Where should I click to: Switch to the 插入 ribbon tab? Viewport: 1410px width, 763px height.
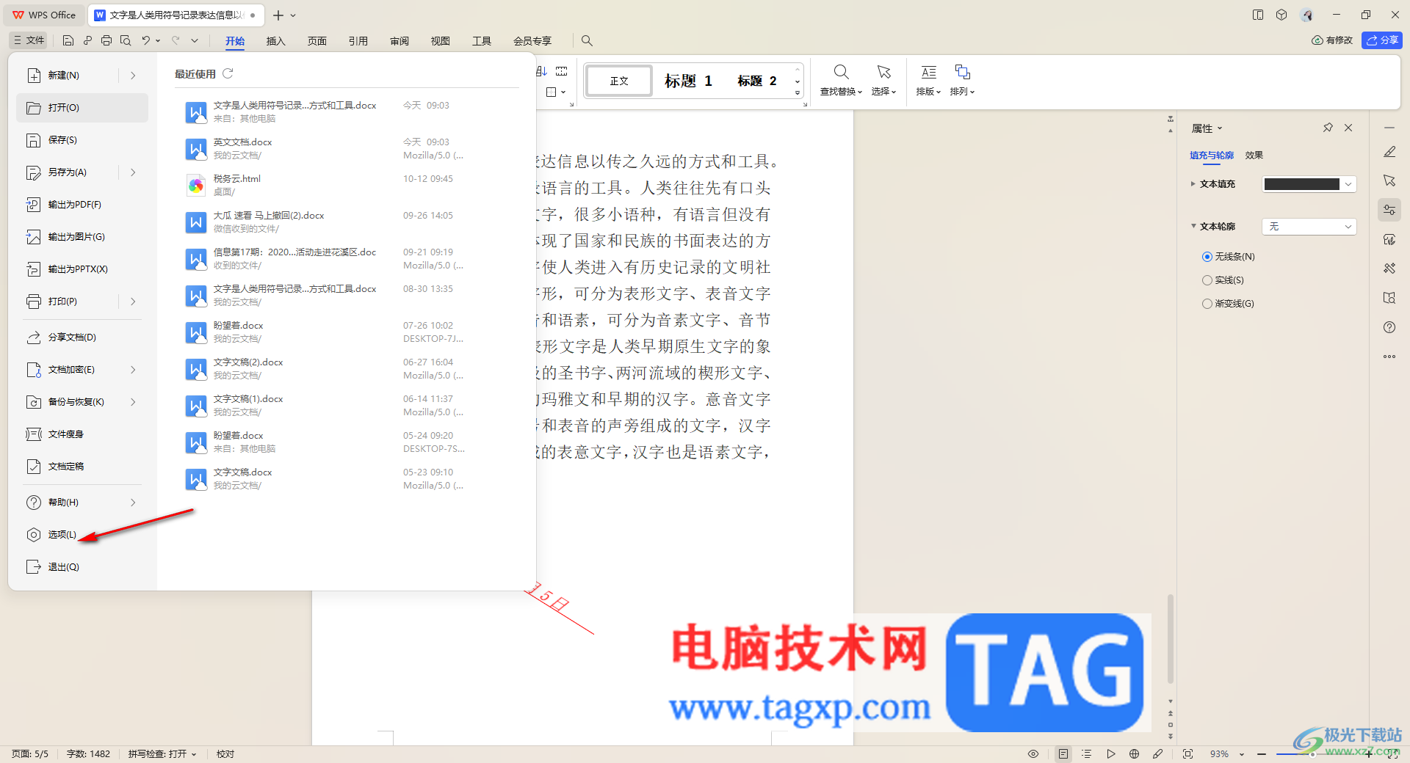pos(275,41)
